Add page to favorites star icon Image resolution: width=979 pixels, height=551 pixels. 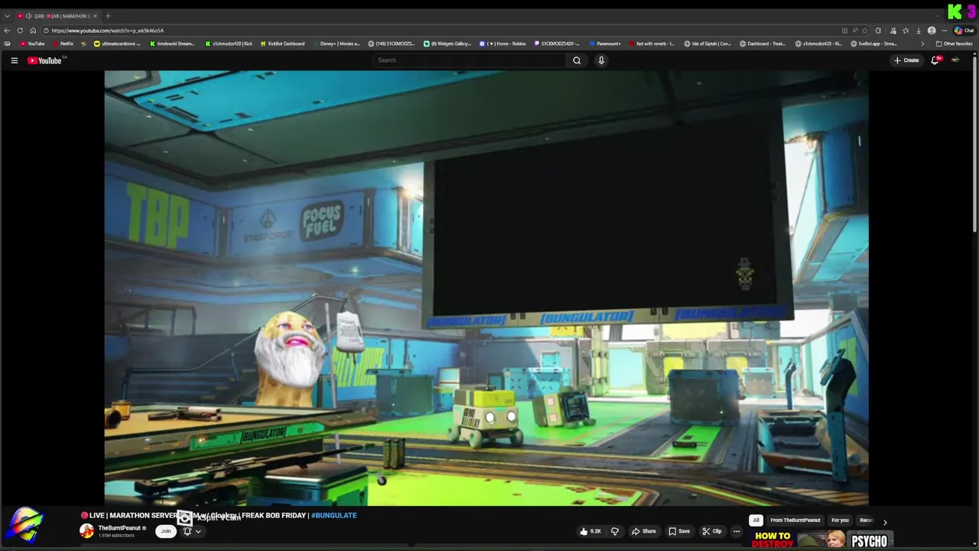[x=865, y=31]
